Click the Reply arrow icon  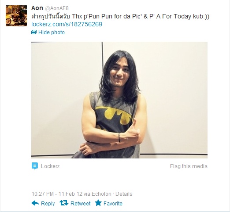coord(35,203)
